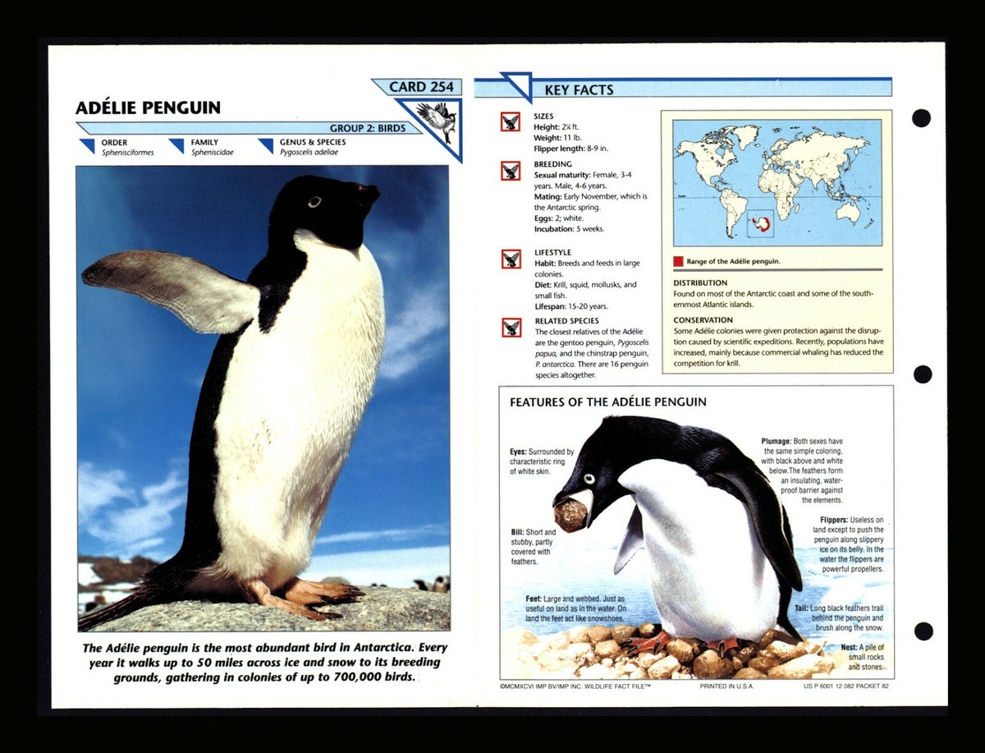
Task: Expand the FEATURES OF THE ADÉLIE PENGUIN section
Action: [606, 403]
